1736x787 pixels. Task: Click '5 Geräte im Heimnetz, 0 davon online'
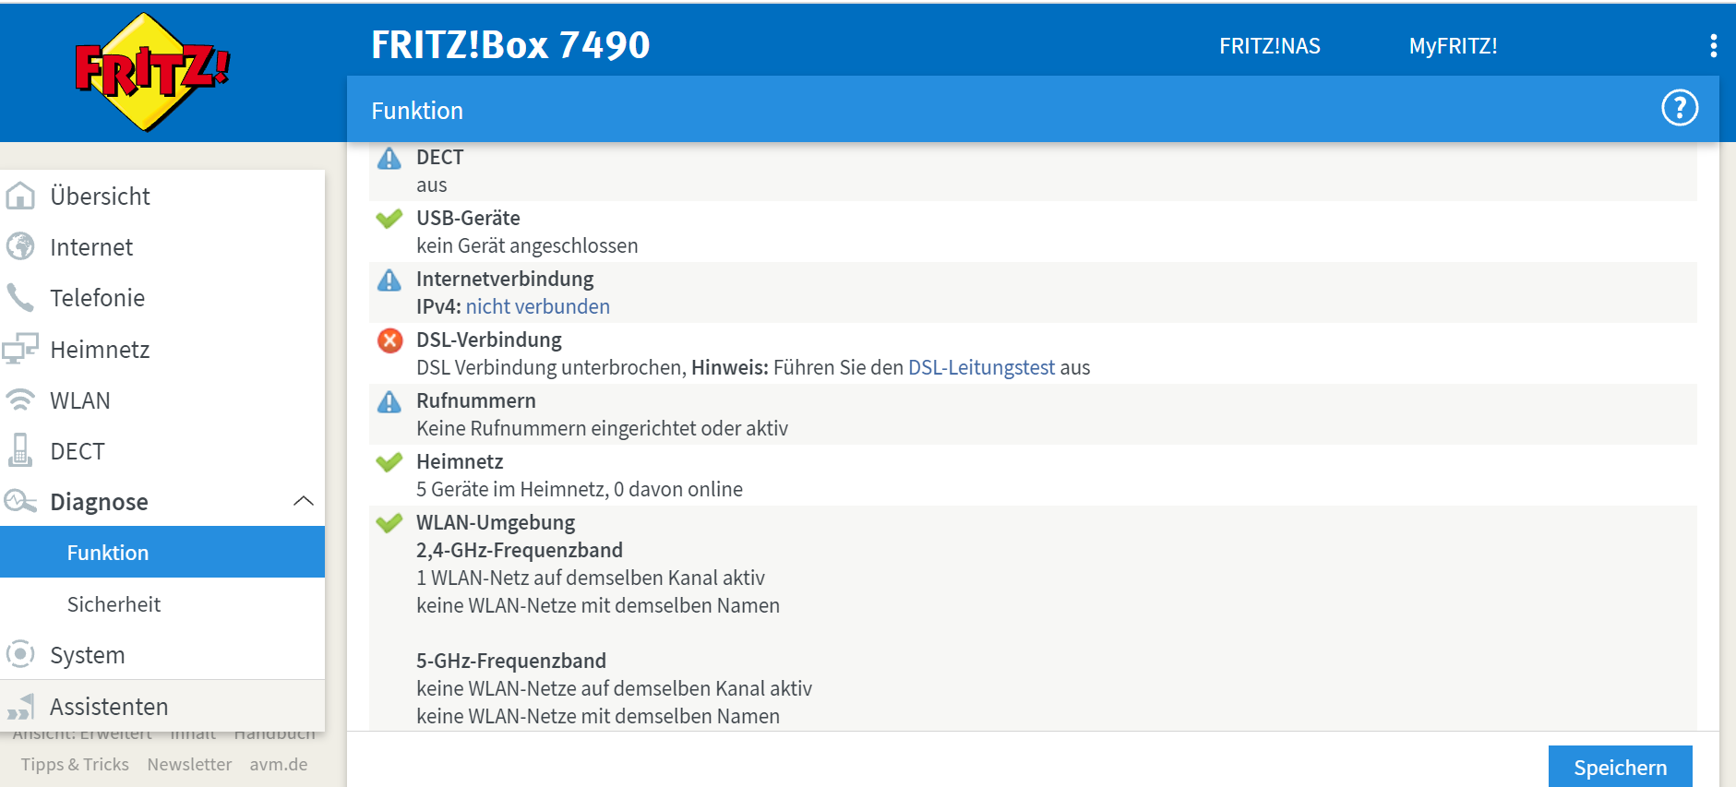tap(580, 489)
